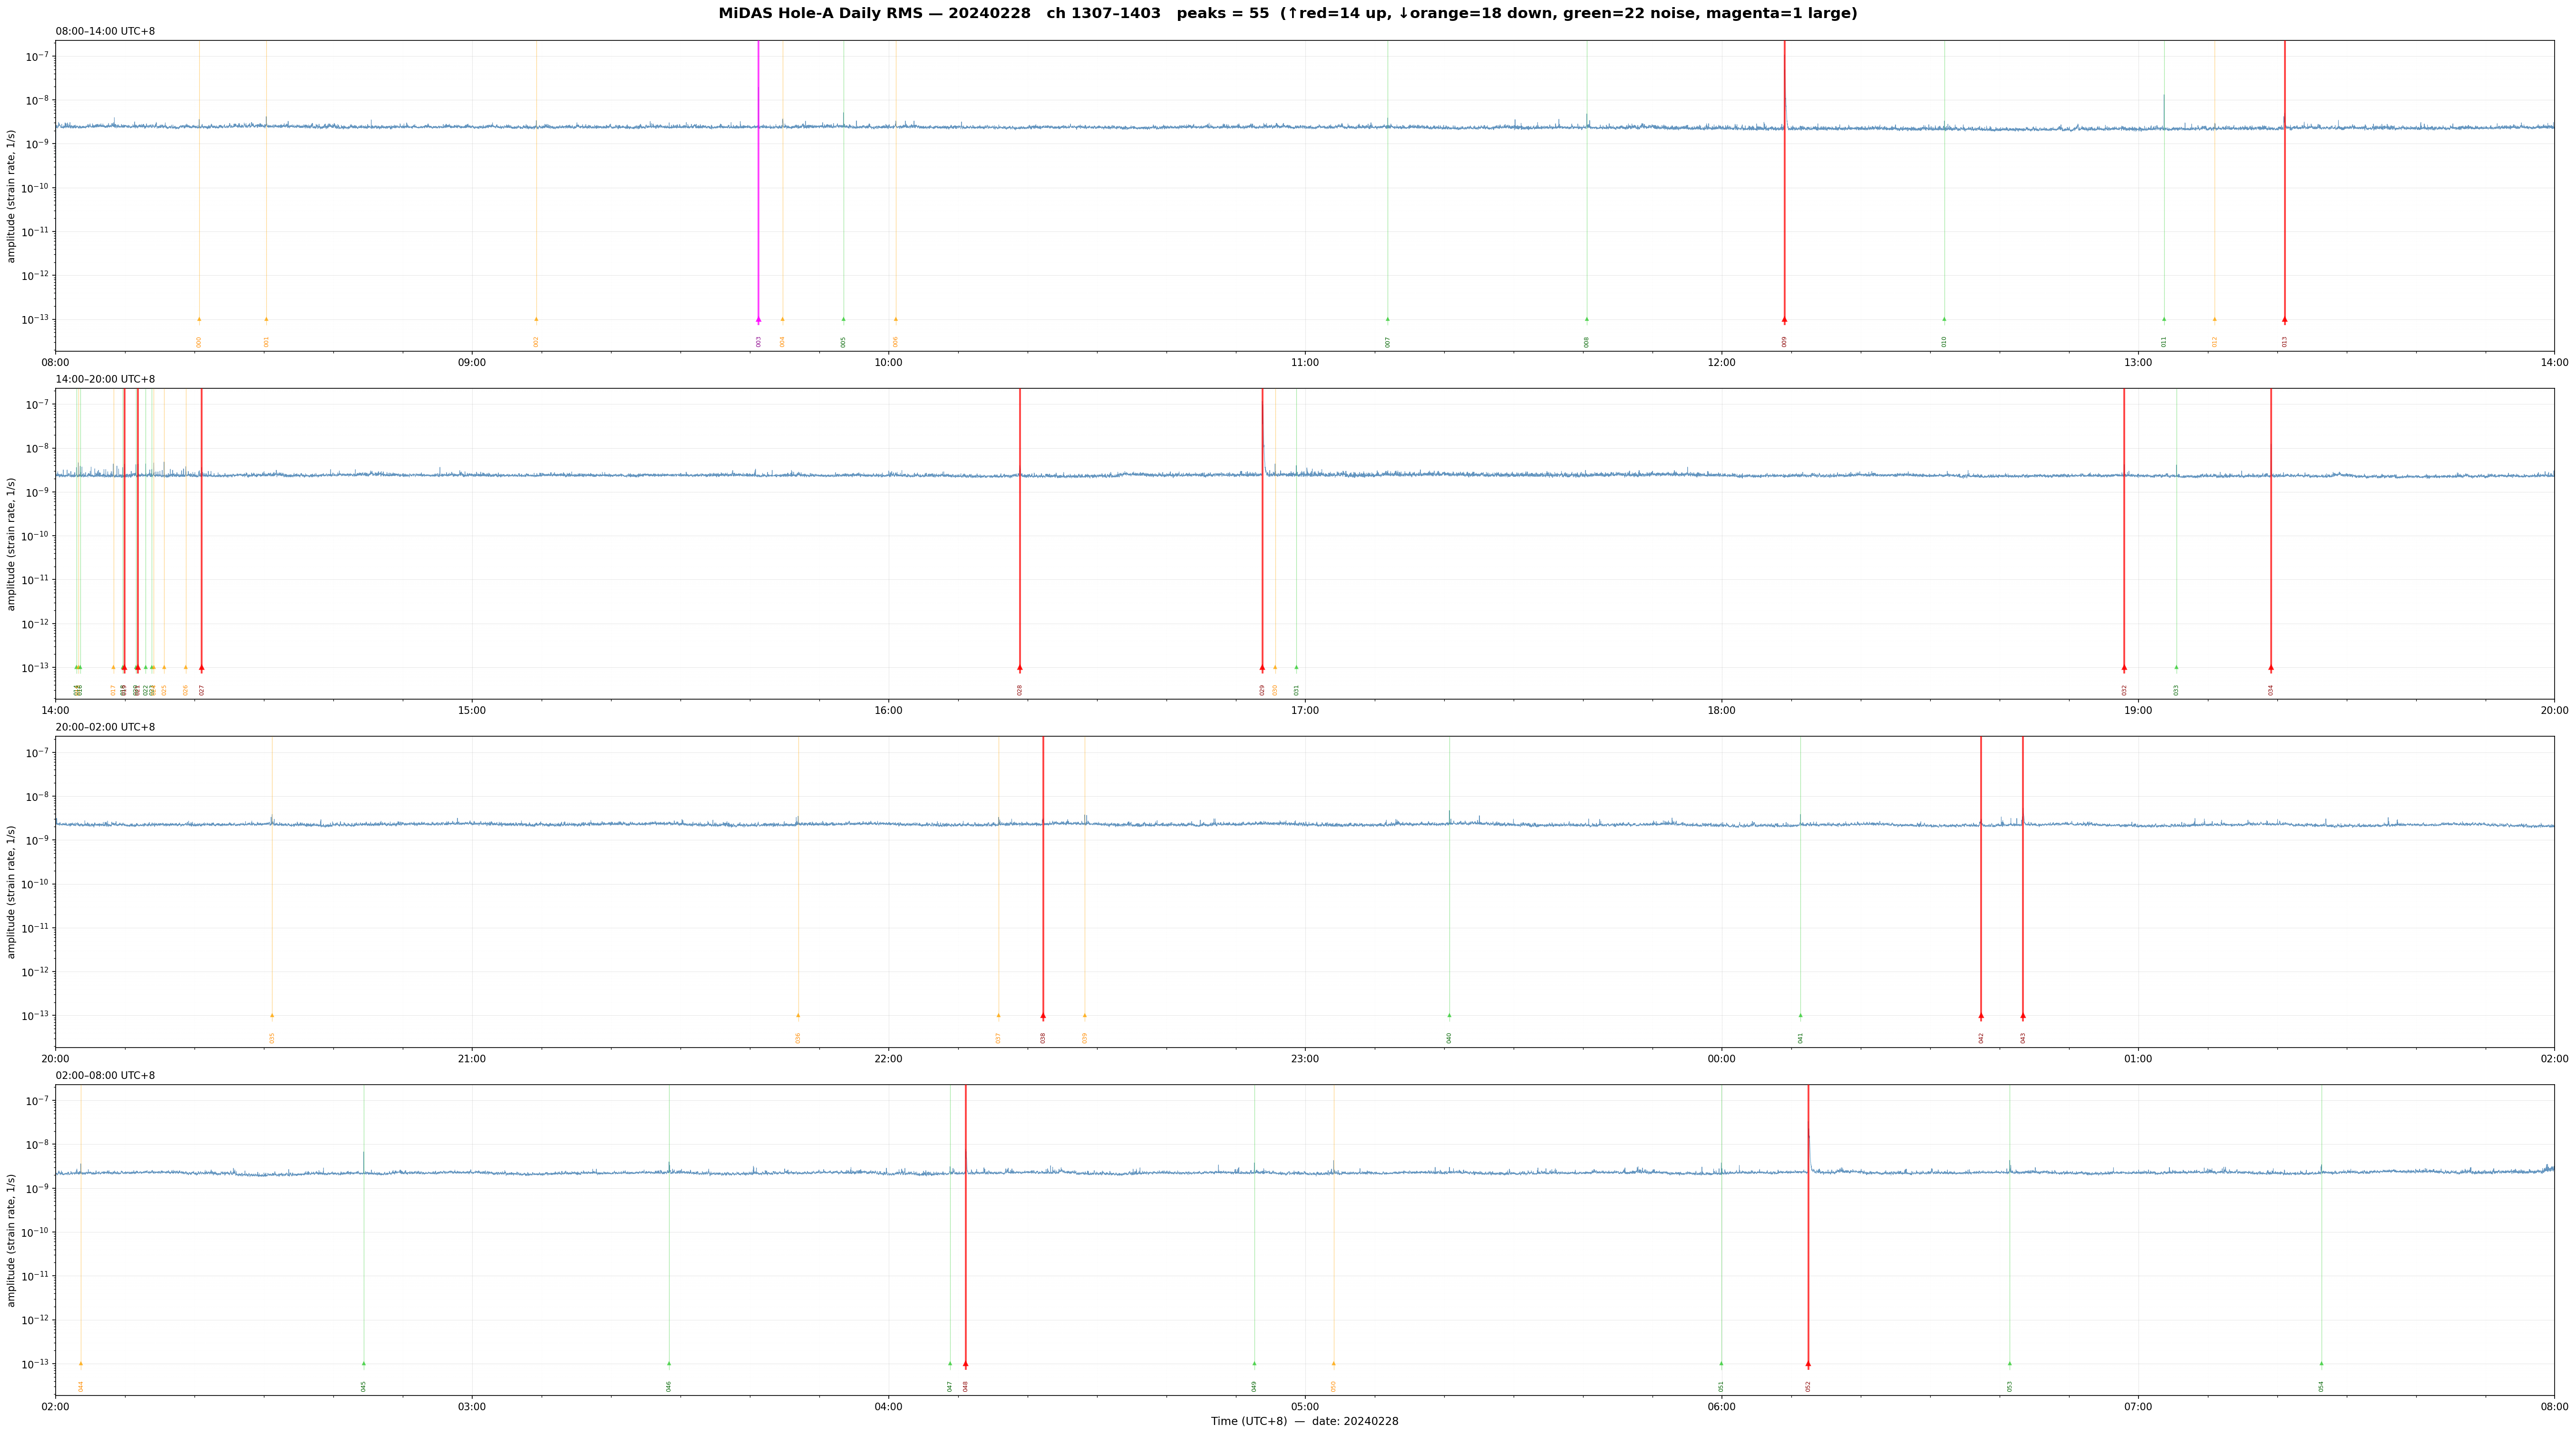Click orange peak marker 006
This screenshot has width=2576, height=1434.
coord(895,320)
